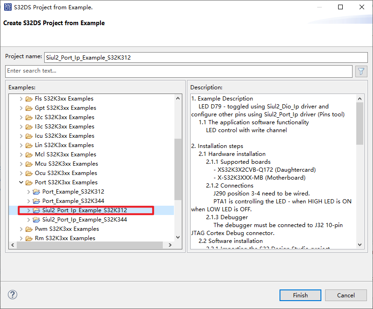
Task: Click the Port_Example_S32K344 project icon
Action: tap(36, 201)
